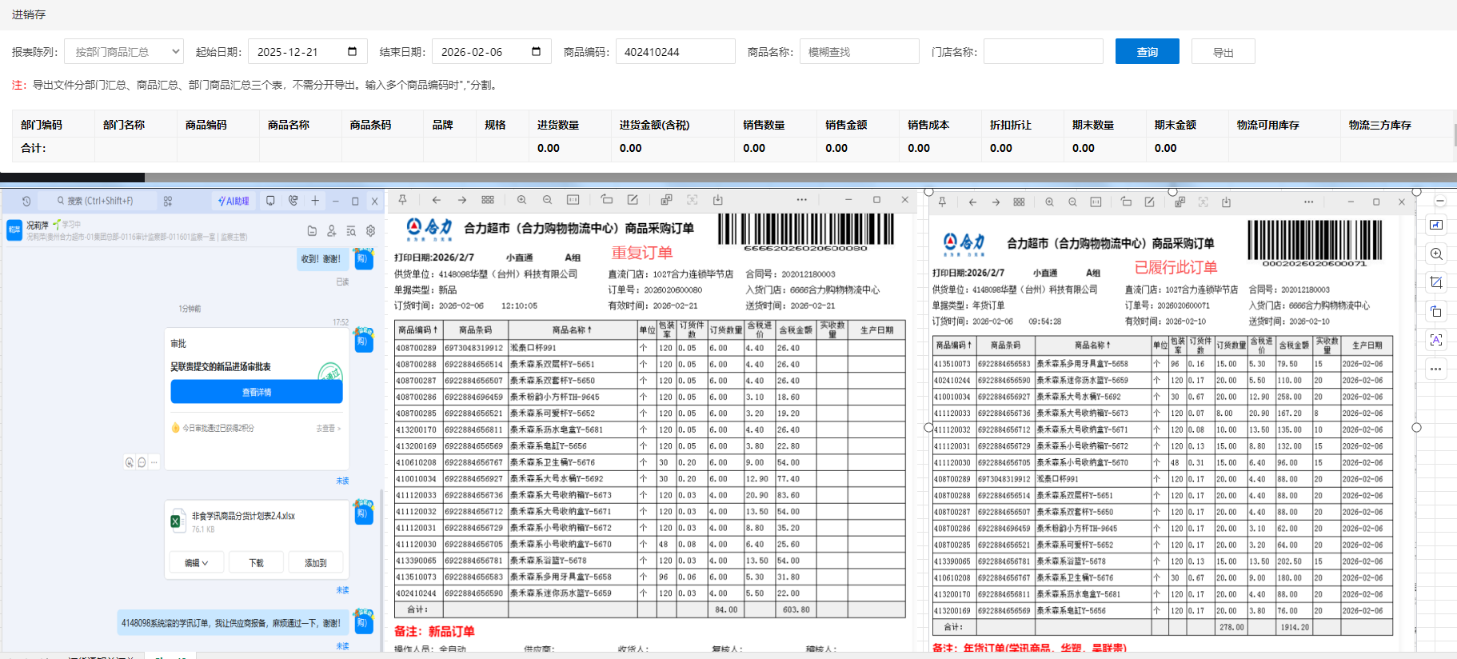This screenshot has width=1457, height=659.
Task: Open the AI助理 assistant in chat window
Action: click(x=234, y=202)
